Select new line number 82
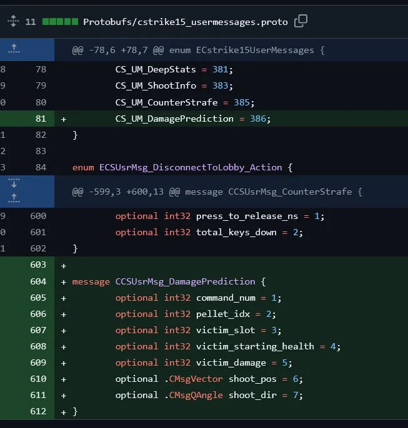Viewport: 408px width, 428px height. point(41,135)
